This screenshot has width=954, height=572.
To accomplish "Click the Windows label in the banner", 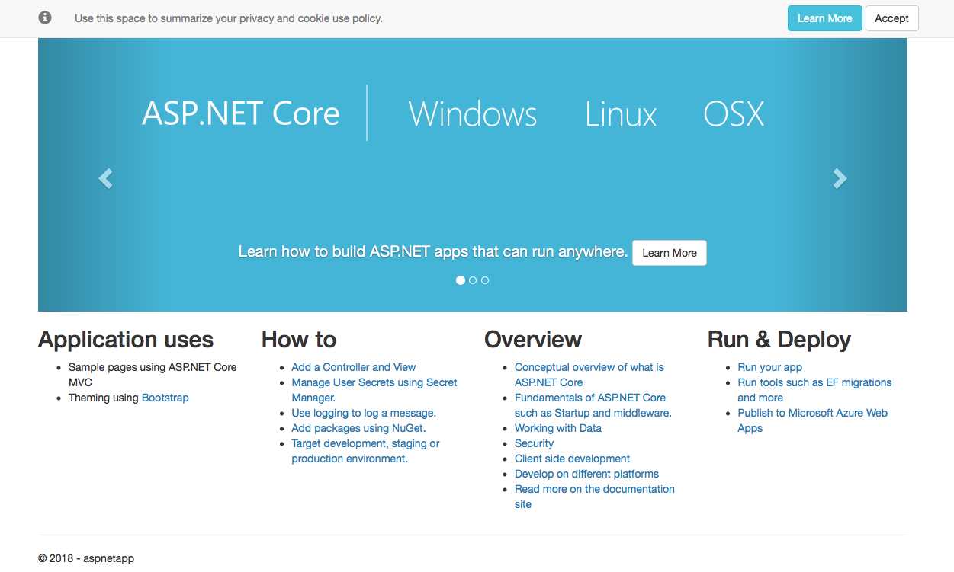I will 473,114.
